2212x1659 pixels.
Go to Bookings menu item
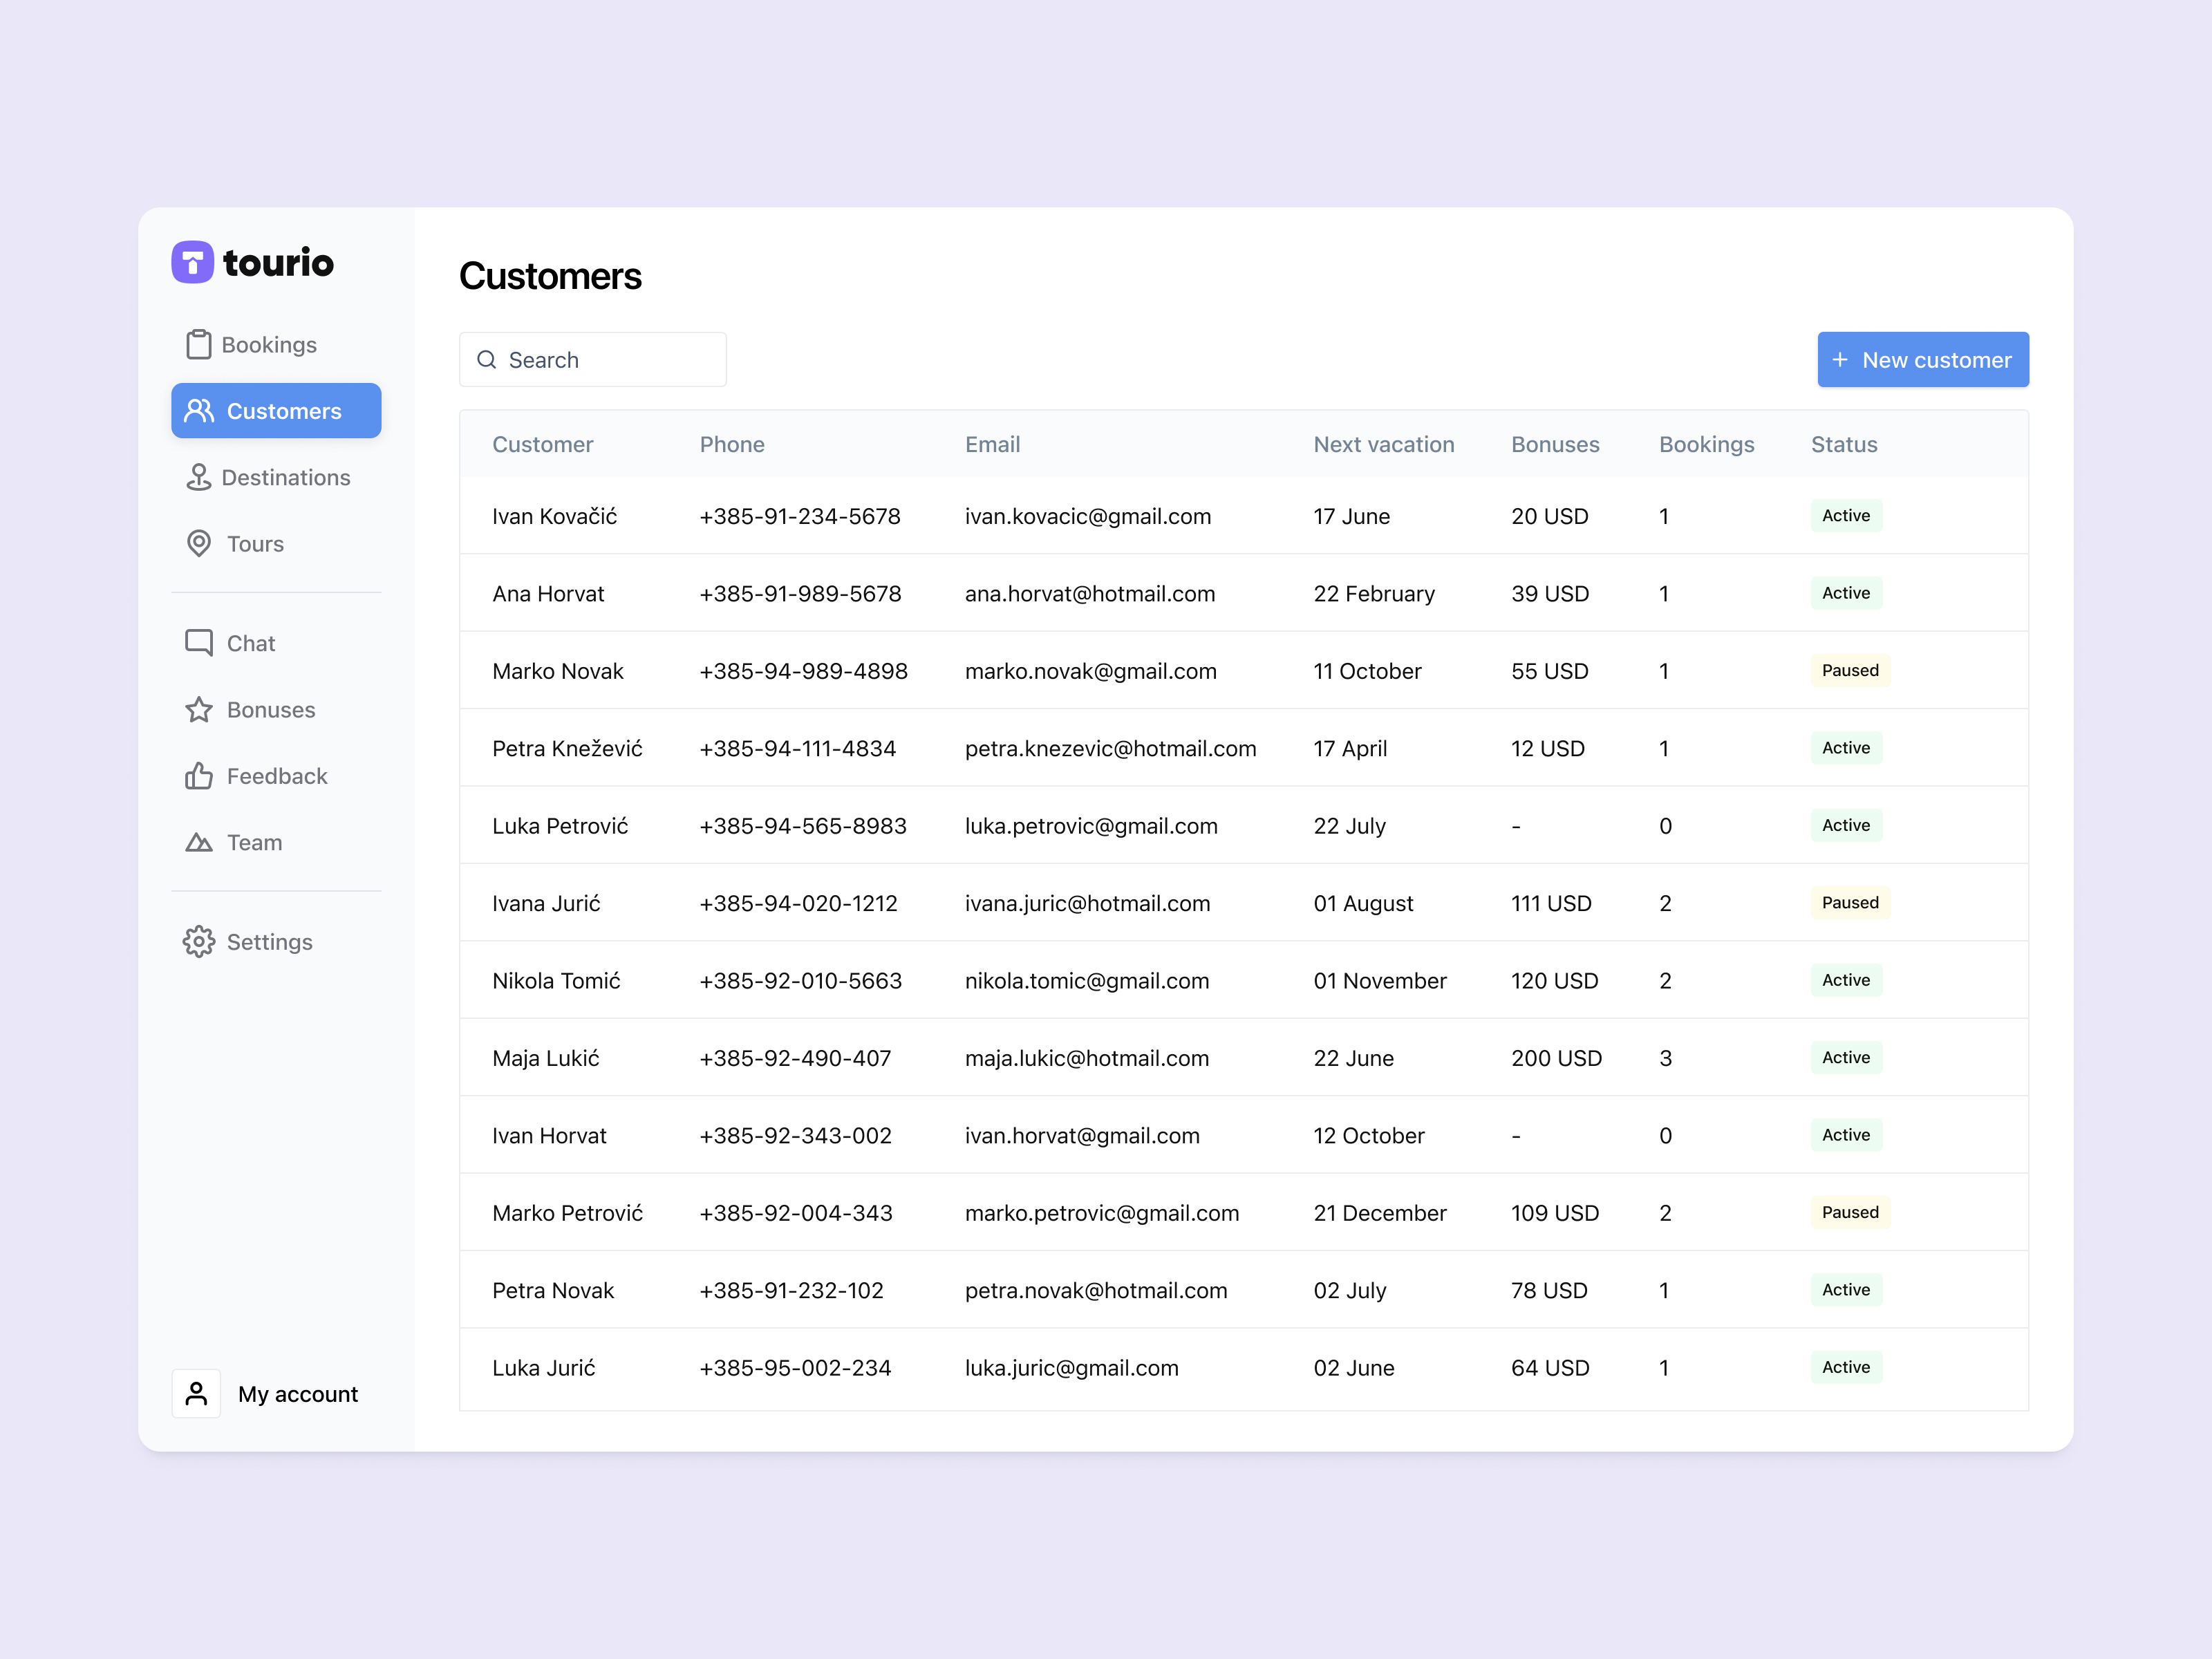(x=268, y=344)
